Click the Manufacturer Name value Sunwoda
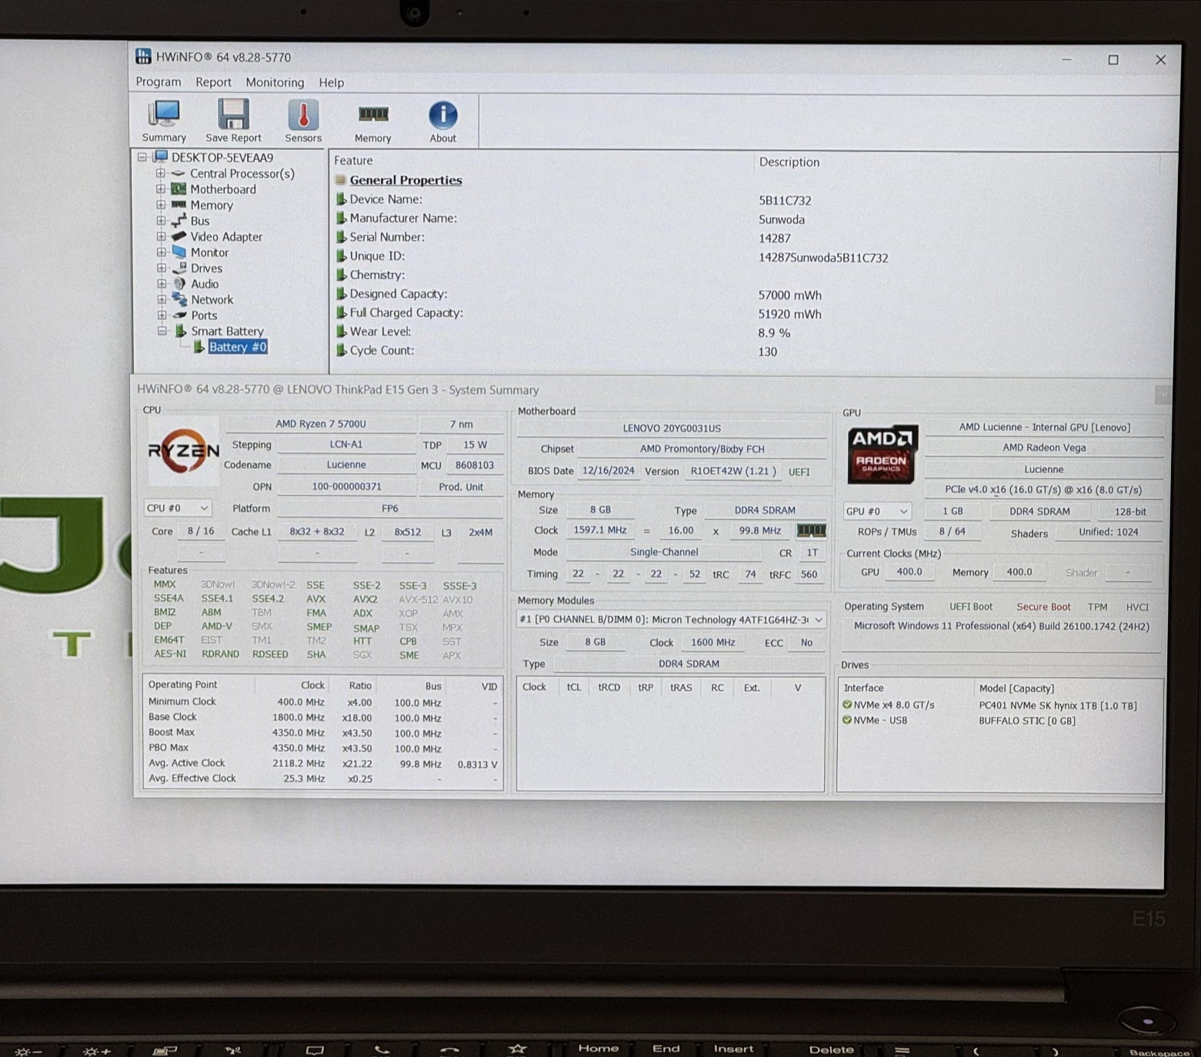 pyautogui.click(x=782, y=219)
